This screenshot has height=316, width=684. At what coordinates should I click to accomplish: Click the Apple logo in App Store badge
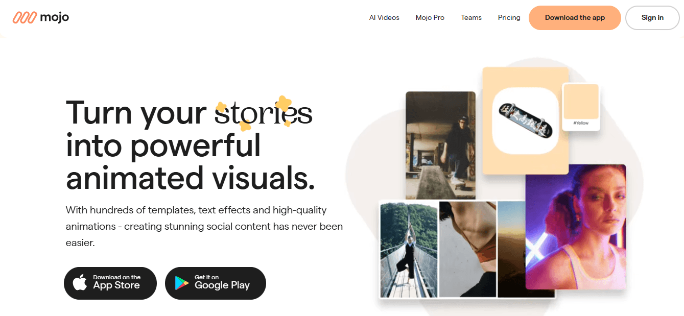(x=80, y=283)
